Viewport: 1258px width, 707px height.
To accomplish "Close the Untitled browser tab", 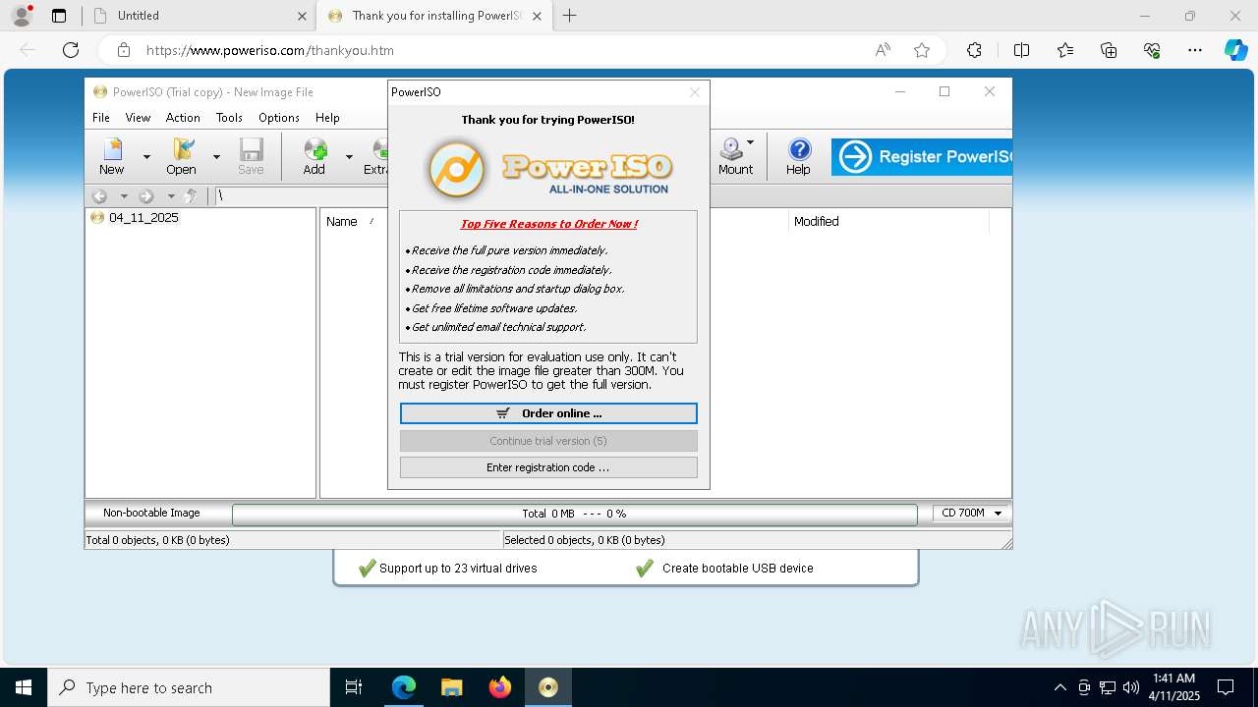I will 303,16.
